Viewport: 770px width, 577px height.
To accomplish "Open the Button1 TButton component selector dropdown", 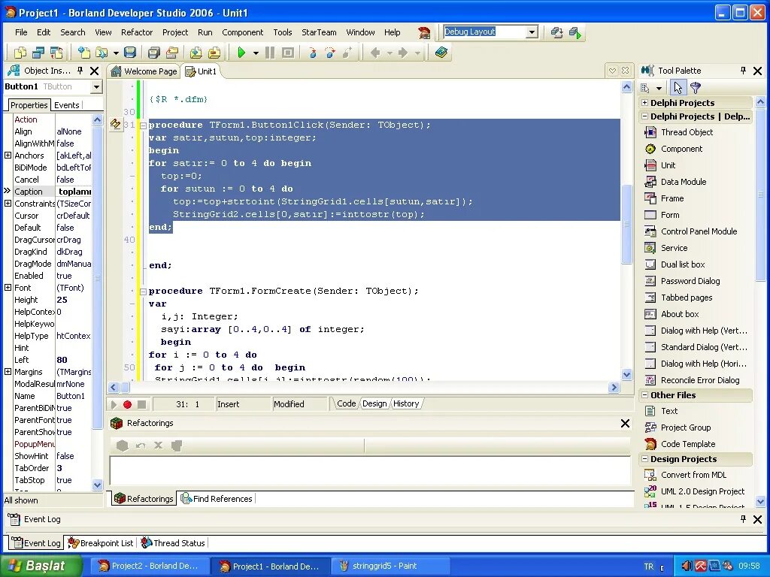I will [x=96, y=87].
